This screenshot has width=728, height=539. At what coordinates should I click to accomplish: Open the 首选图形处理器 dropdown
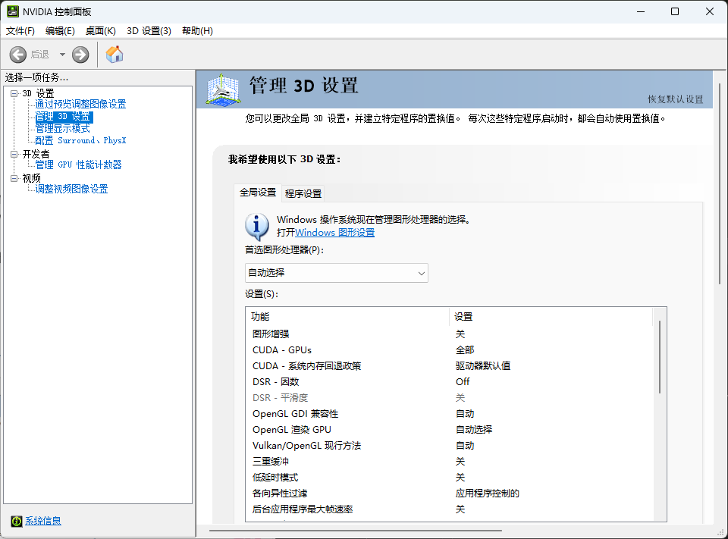pyautogui.click(x=337, y=273)
